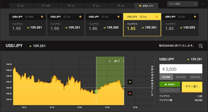This screenshot has height=112, width=208.
Task: Click the 109.261 price in USD/JPY header
Action: click(x=39, y=46)
